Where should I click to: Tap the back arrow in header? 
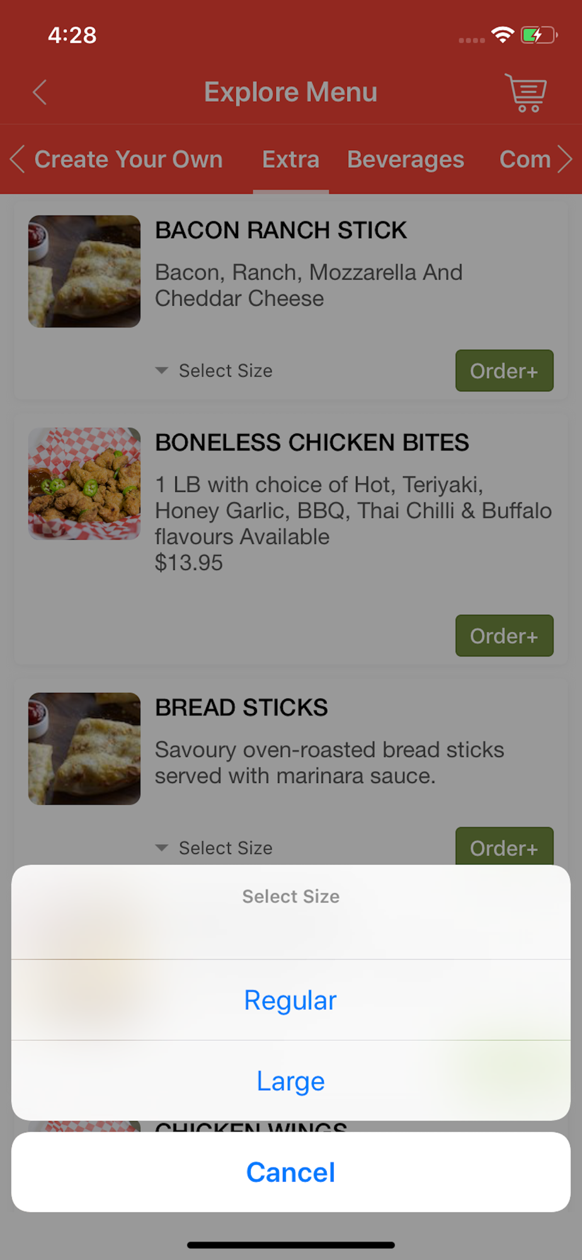[x=40, y=93]
